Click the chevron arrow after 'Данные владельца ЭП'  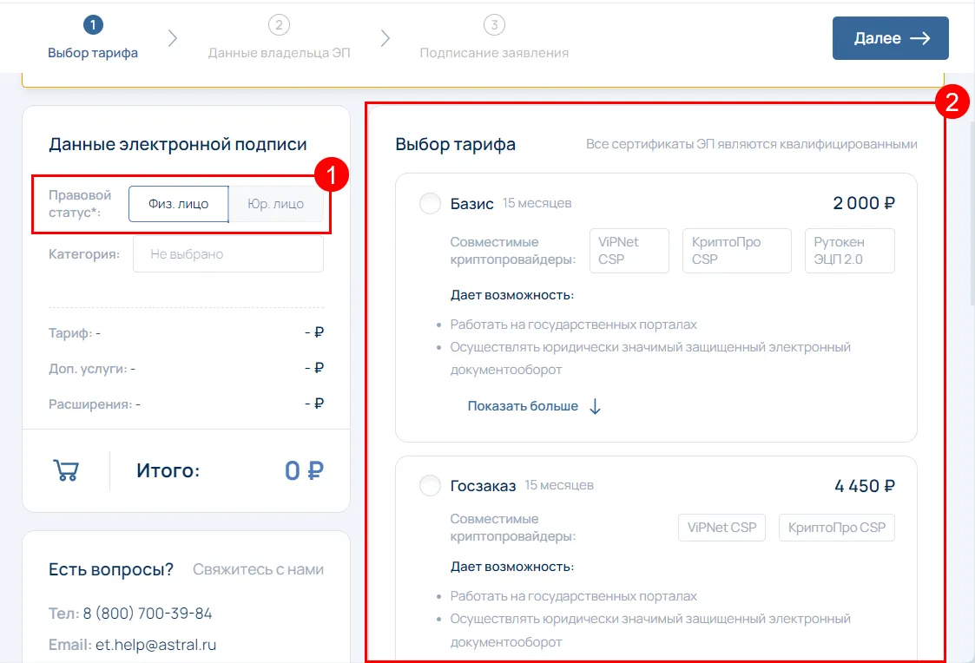[385, 38]
